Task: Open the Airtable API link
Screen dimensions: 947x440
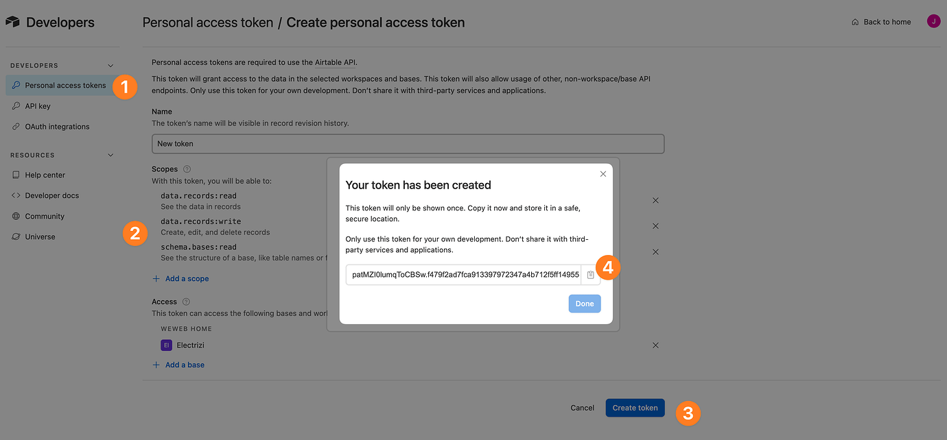Action: click(335, 62)
